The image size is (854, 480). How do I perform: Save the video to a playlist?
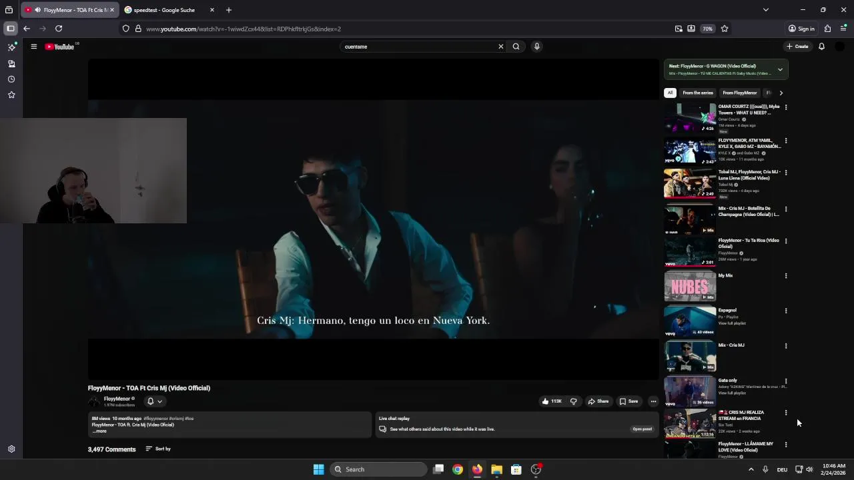pyautogui.click(x=628, y=401)
